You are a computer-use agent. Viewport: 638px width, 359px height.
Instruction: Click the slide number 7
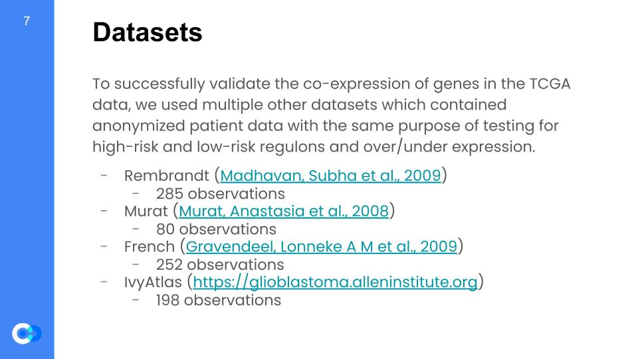27,21
